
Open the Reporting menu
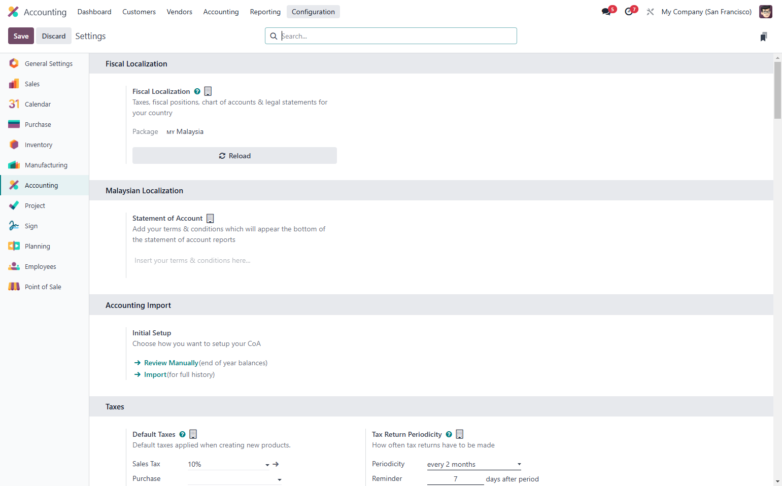(265, 12)
